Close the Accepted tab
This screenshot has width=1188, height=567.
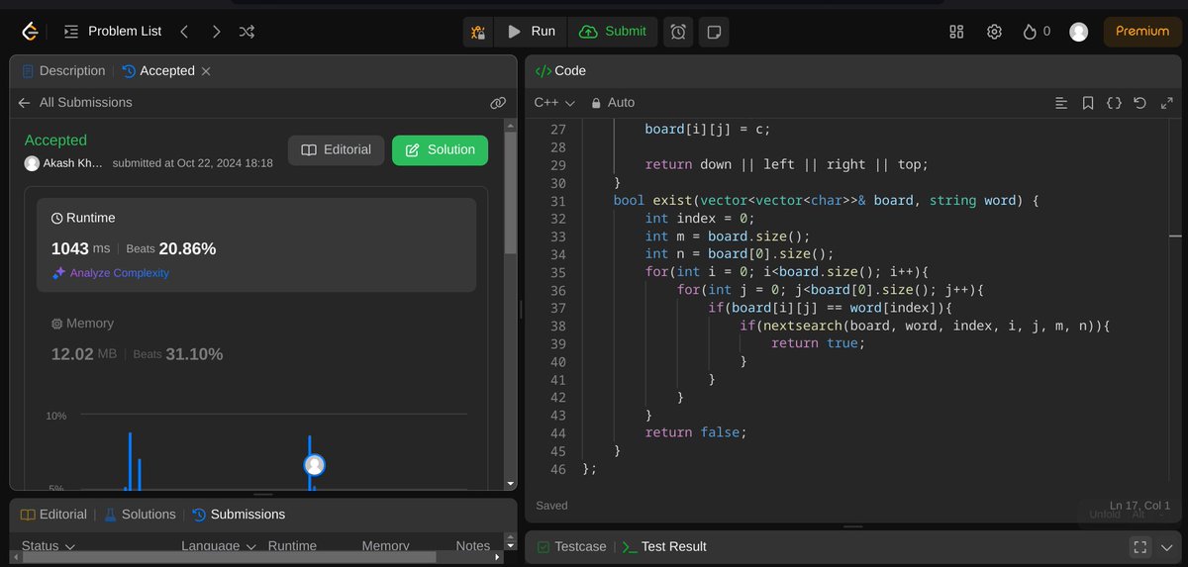pyautogui.click(x=206, y=71)
